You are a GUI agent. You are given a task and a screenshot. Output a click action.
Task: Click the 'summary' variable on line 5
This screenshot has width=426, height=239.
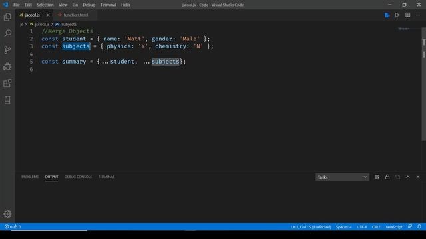point(74,62)
